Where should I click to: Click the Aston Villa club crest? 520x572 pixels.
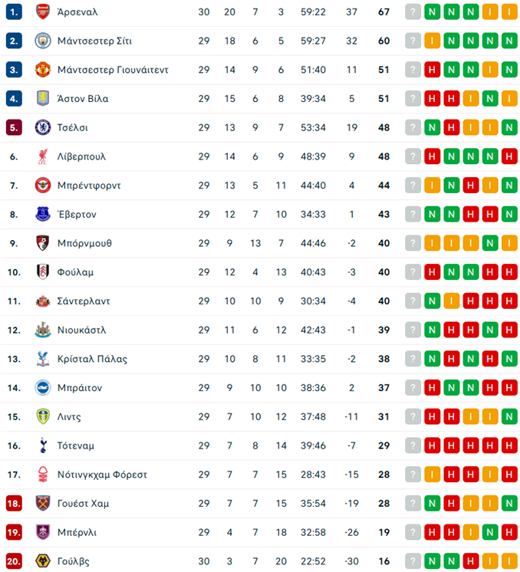pyautogui.click(x=42, y=98)
